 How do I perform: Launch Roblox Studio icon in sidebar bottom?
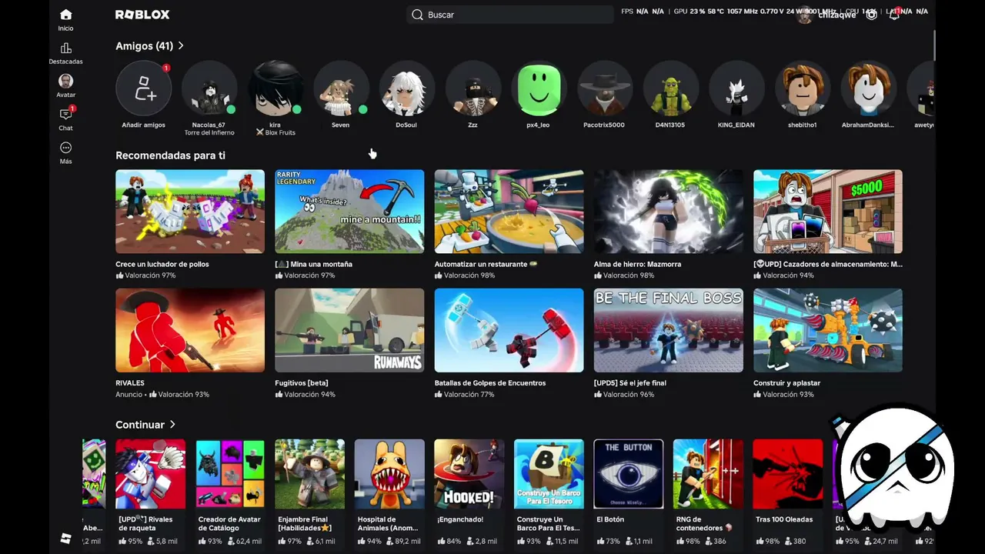click(x=65, y=539)
